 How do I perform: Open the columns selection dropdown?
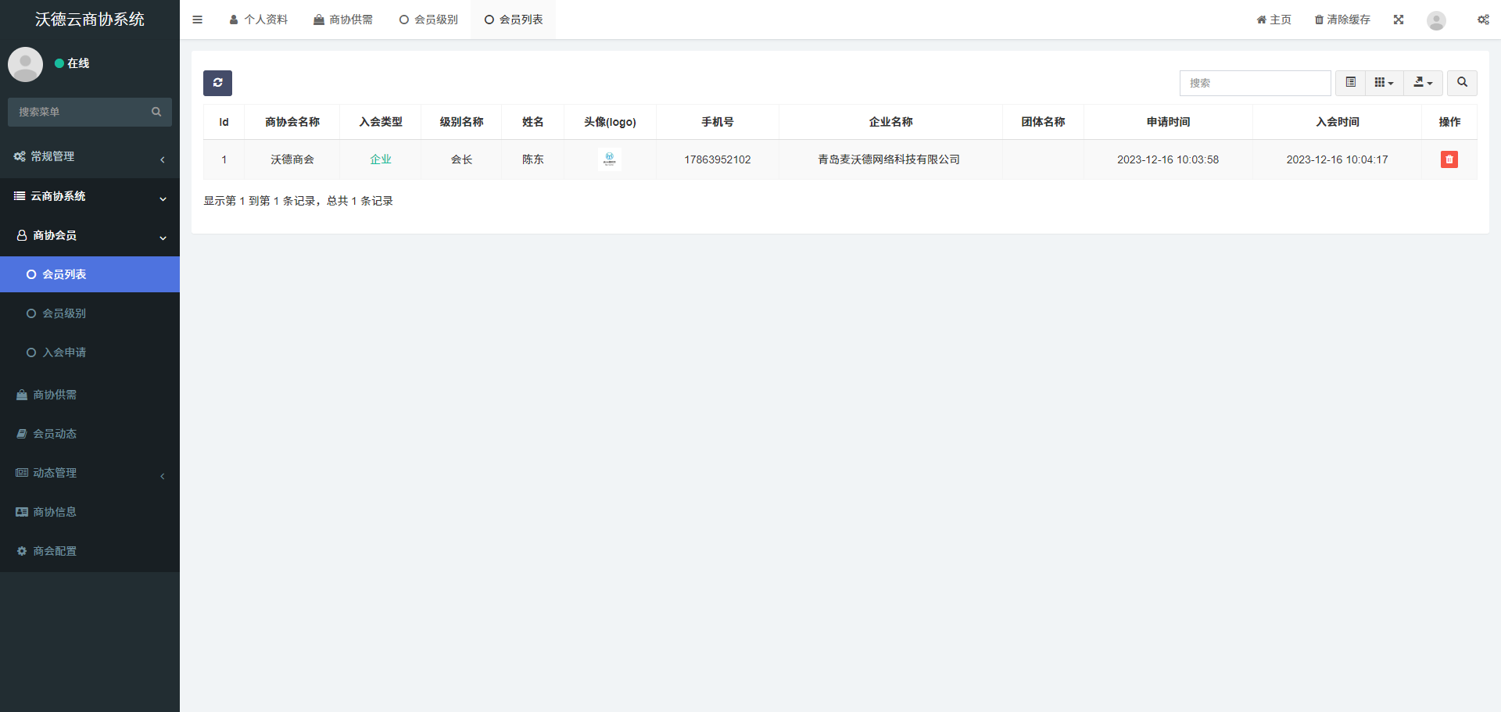[1384, 83]
